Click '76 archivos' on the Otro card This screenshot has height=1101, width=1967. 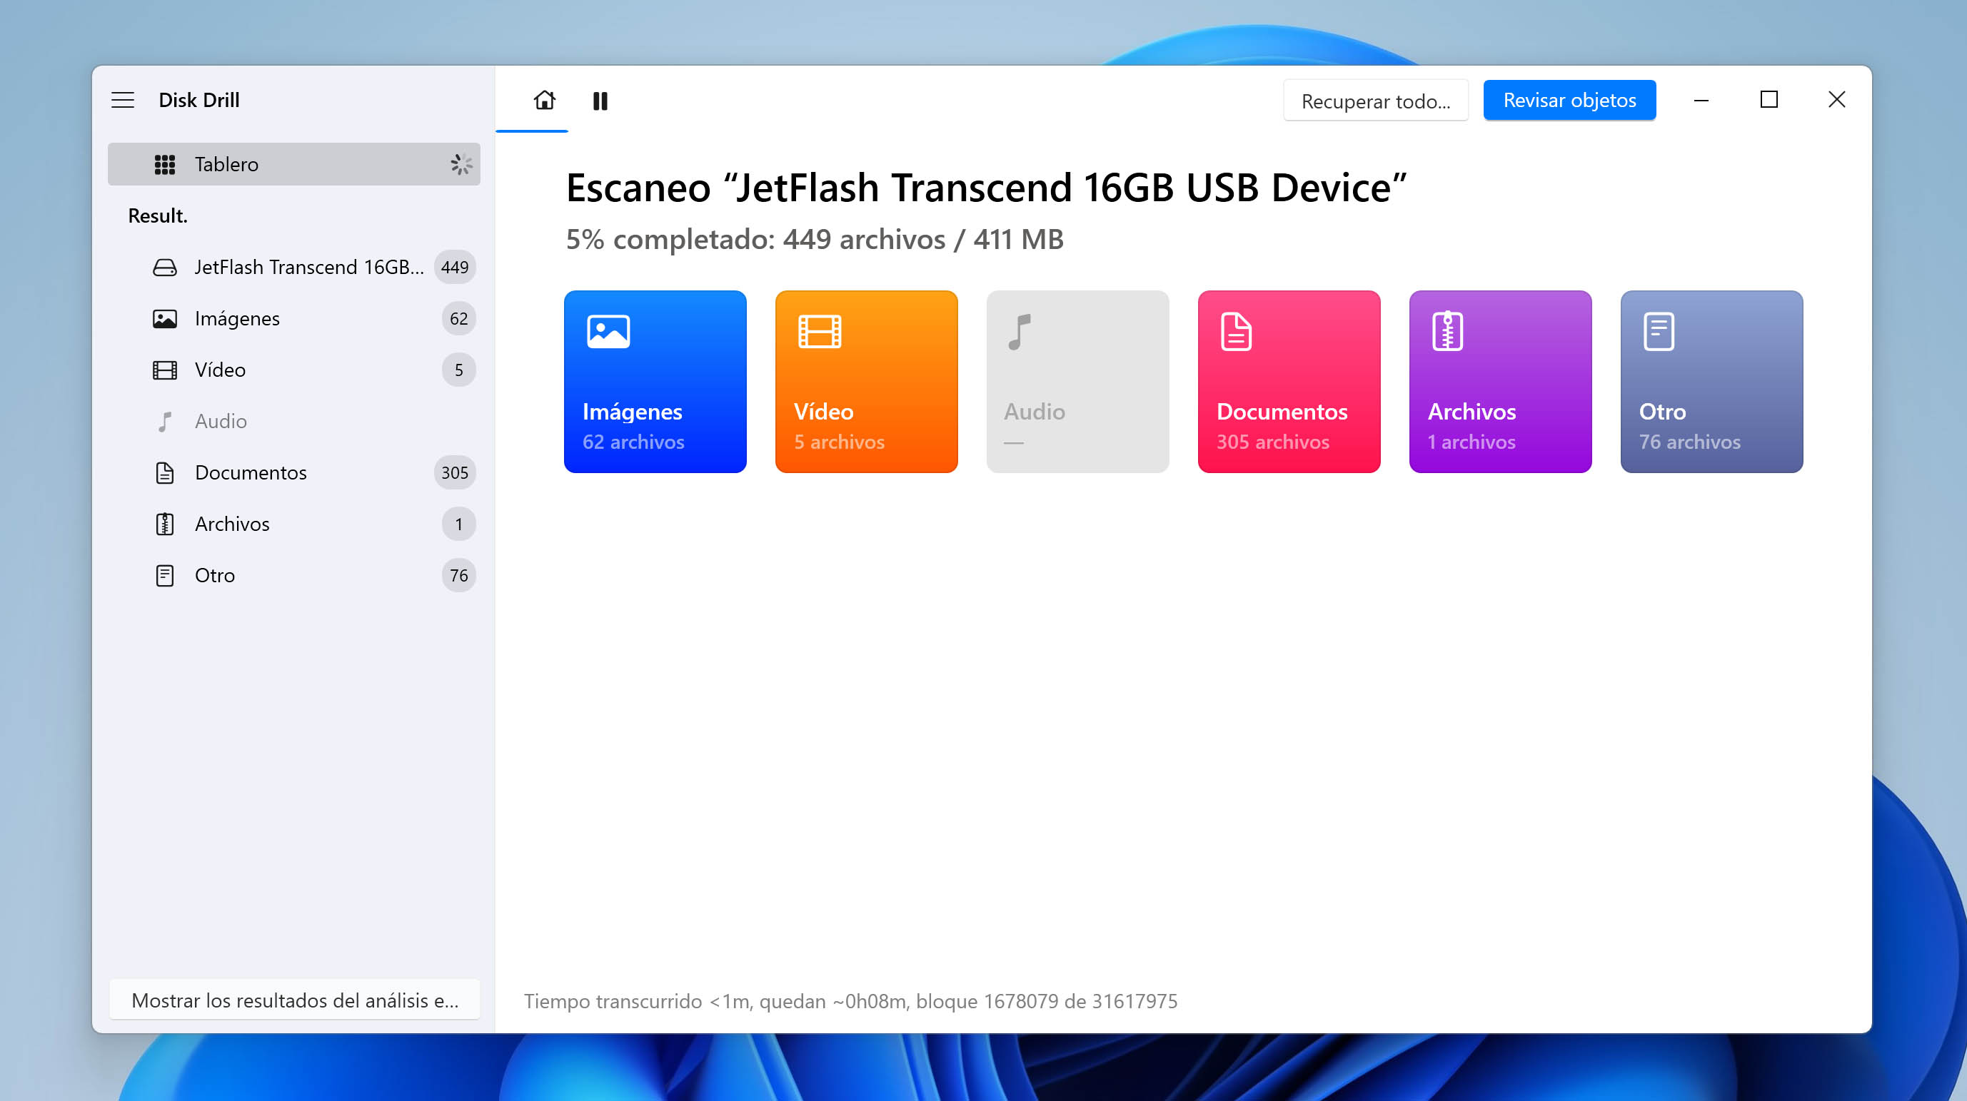1690,442
